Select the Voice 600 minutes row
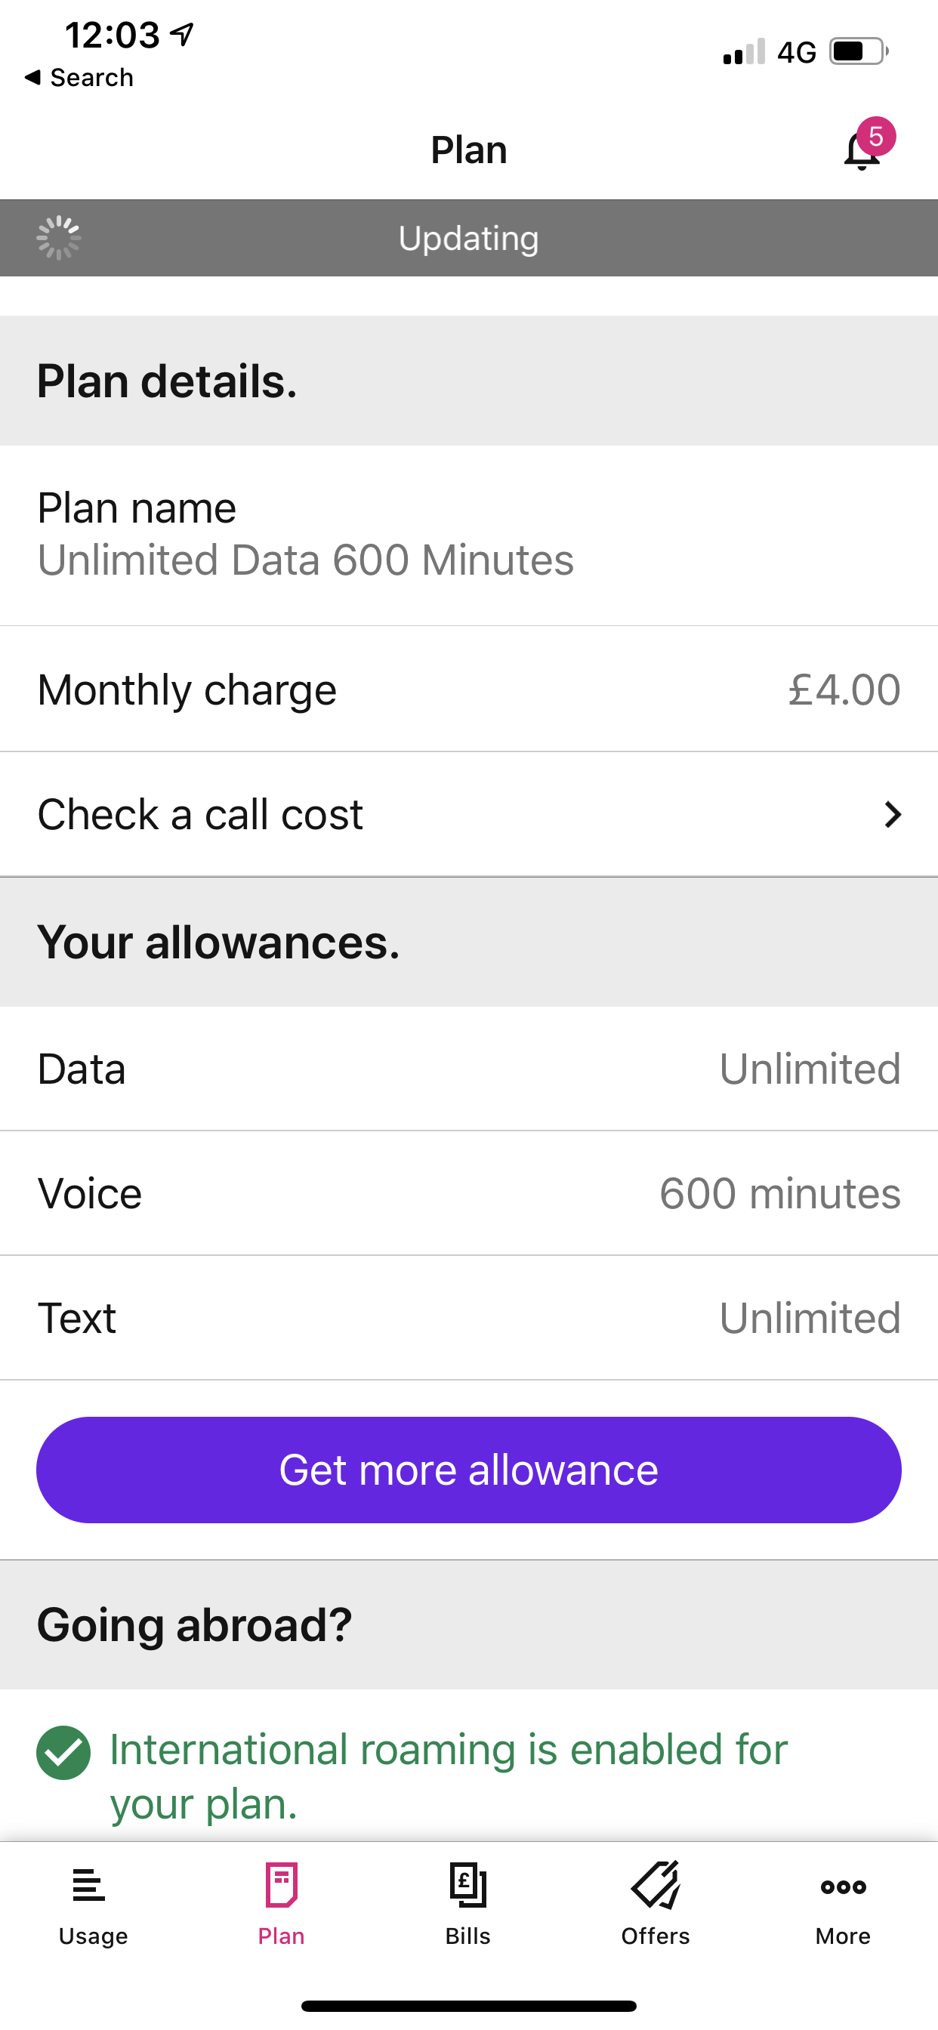The width and height of the screenshot is (938, 2030). pos(469,1193)
